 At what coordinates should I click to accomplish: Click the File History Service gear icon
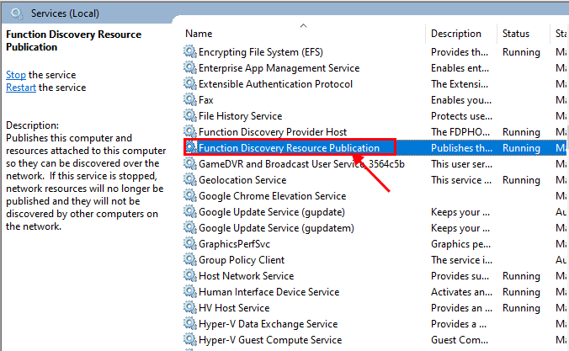point(190,116)
